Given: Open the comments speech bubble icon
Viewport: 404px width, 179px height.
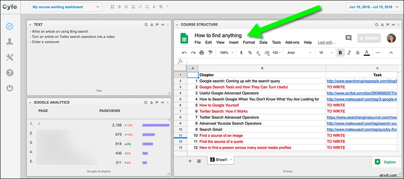Looking at the screenshot, I should point(348,38).
